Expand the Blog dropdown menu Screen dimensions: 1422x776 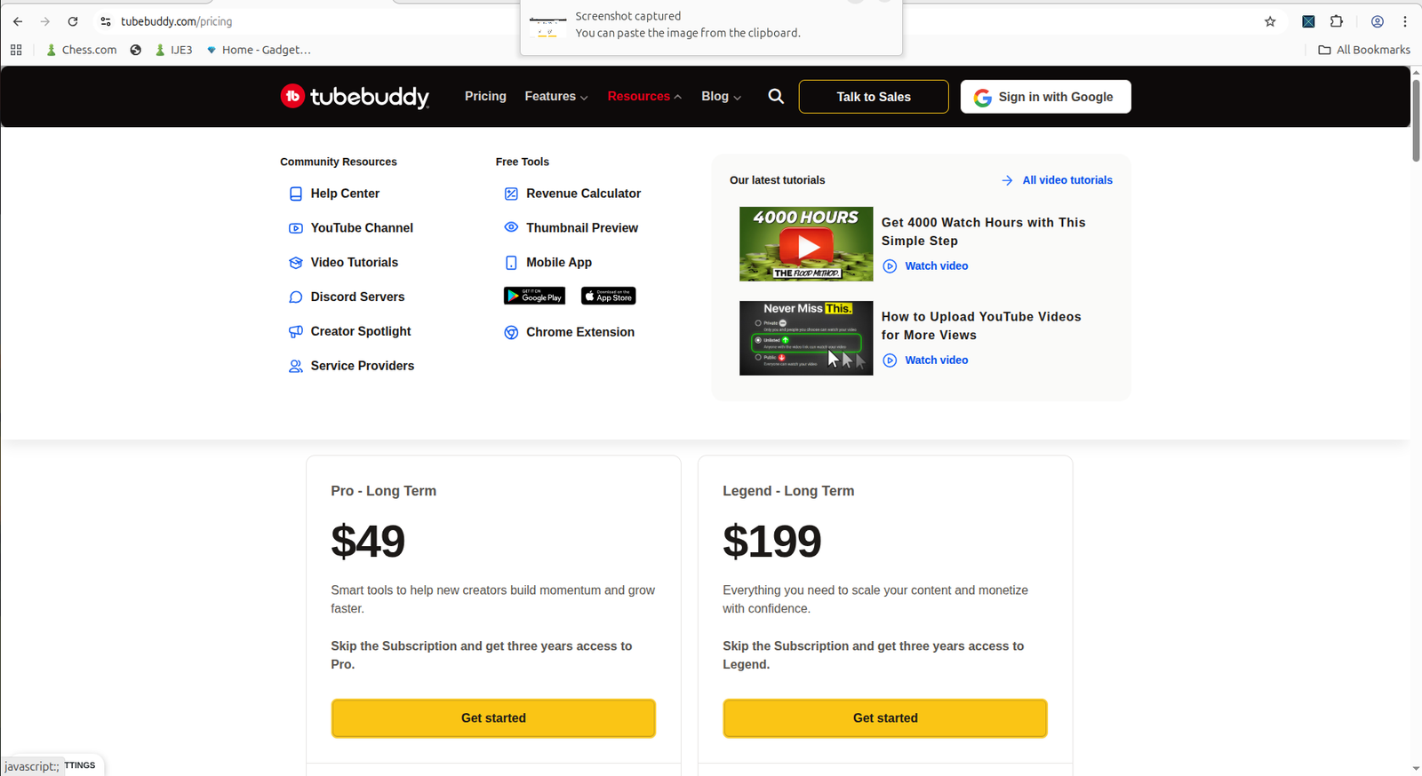pyautogui.click(x=721, y=96)
